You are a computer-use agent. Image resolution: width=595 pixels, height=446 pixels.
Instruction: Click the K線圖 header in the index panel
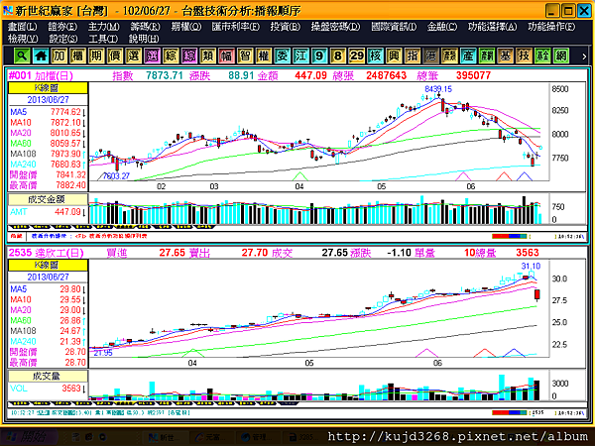click(48, 88)
